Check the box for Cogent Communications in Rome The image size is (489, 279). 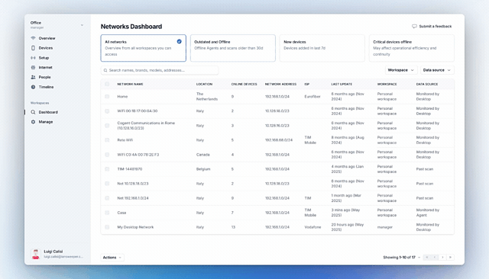click(107, 126)
